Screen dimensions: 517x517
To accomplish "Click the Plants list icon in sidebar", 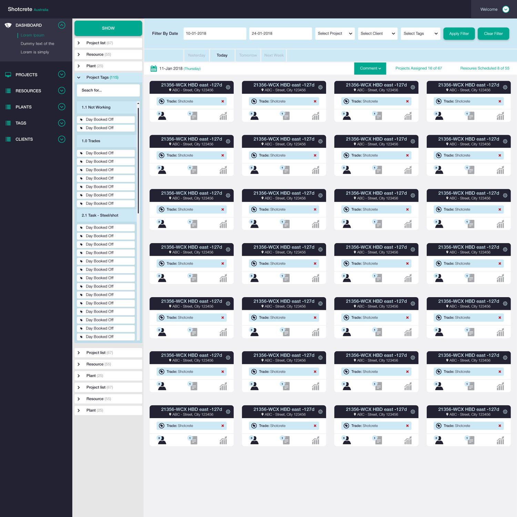I will 8,107.
